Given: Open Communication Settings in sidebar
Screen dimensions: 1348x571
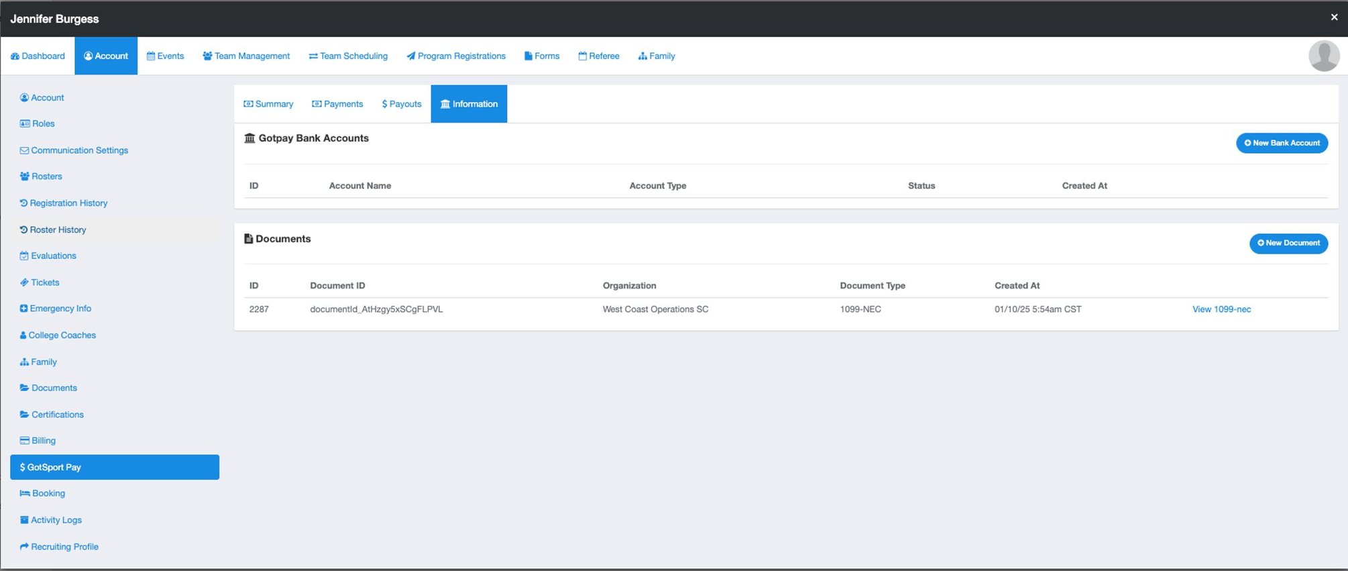Looking at the screenshot, I should 74,150.
